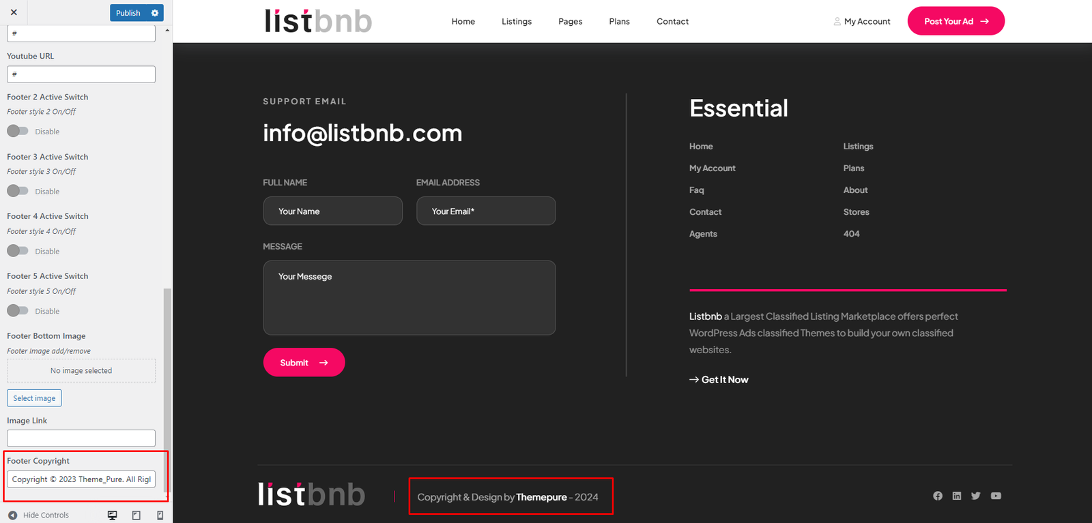Open the YouTube icon in footer

[996, 496]
